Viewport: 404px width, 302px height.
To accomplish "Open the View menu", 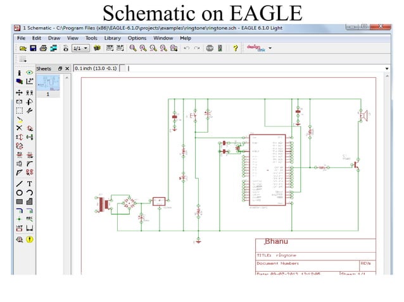I will 73,38.
